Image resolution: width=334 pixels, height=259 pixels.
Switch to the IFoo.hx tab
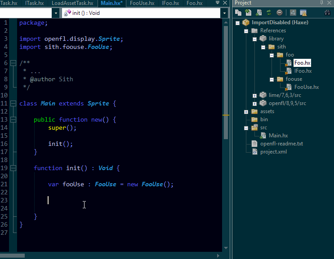pyautogui.click(x=170, y=3)
